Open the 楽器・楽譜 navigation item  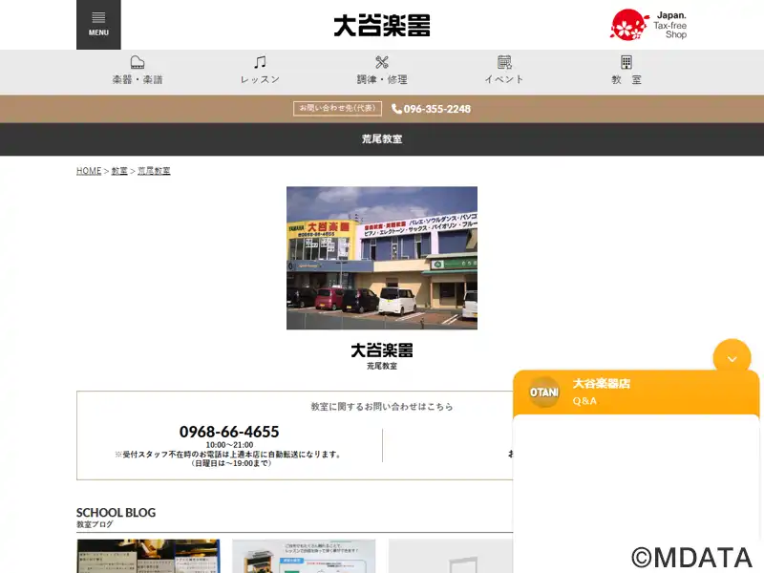pos(138,71)
